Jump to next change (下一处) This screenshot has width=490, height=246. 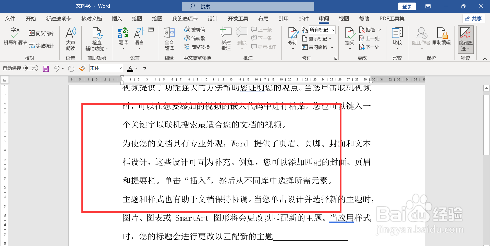tap(370, 47)
